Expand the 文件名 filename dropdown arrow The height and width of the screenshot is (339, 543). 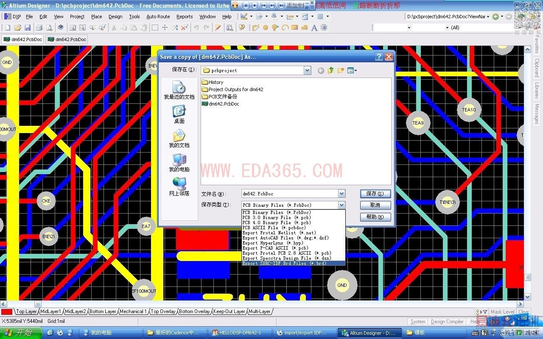tap(342, 194)
